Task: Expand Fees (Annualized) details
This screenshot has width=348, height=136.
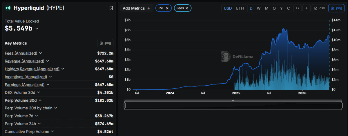Action: pos(41,53)
